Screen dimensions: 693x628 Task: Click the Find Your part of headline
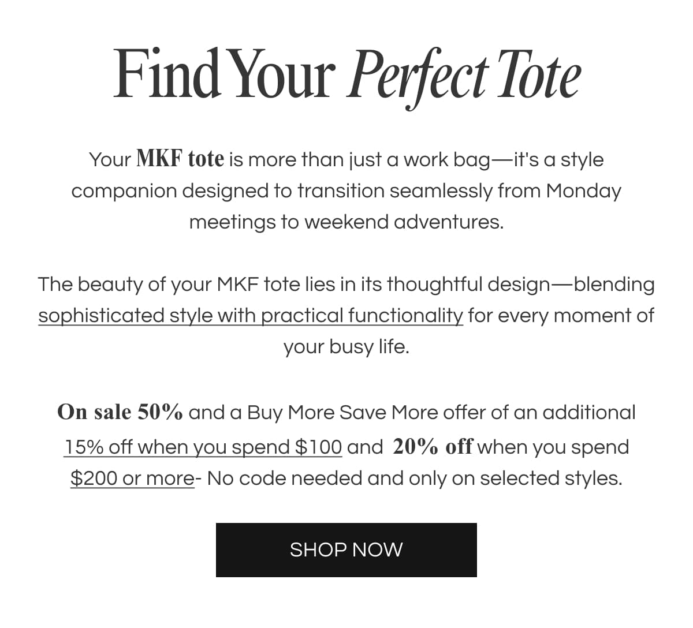[224, 74]
